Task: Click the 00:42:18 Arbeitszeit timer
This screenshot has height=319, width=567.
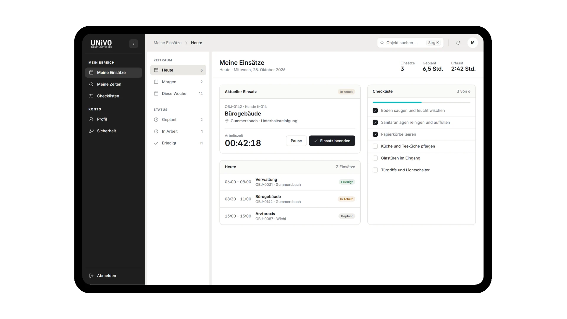Action: pos(243,143)
